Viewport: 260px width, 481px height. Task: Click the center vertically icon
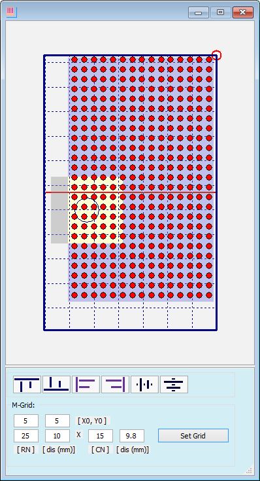[x=174, y=385]
